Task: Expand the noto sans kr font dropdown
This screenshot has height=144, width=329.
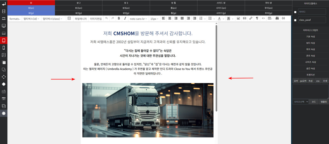Action: pos(138,19)
